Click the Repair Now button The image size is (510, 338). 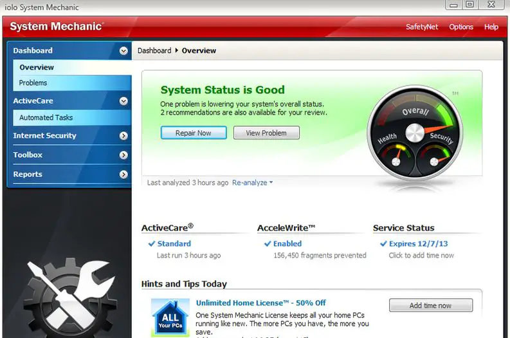click(x=194, y=133)
